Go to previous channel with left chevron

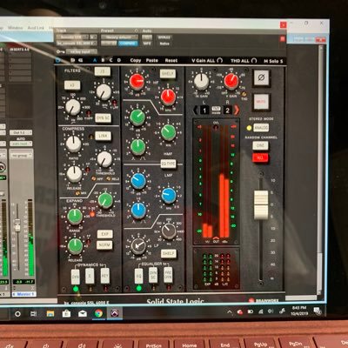[x=196, y=110]
